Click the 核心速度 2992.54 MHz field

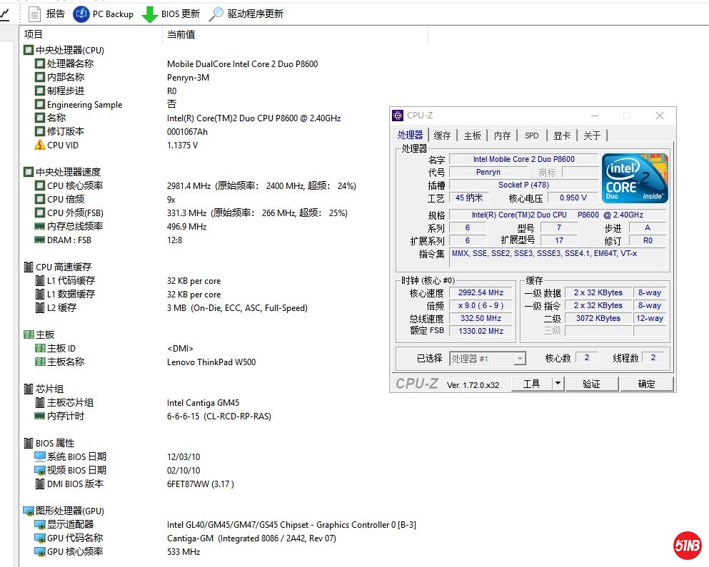(x=481, y=292)
